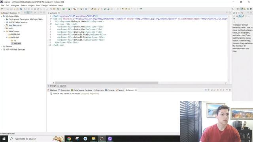Open the Search menu
Image resolution: width=253 pixels, height=142 pixels.
(24, 6)
